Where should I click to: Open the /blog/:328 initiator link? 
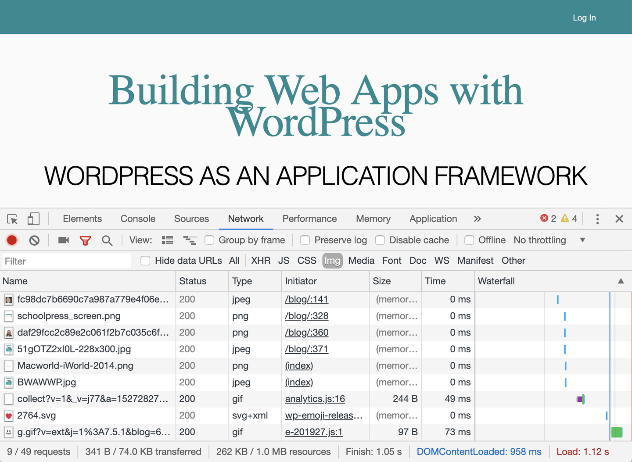click(306, 316)
